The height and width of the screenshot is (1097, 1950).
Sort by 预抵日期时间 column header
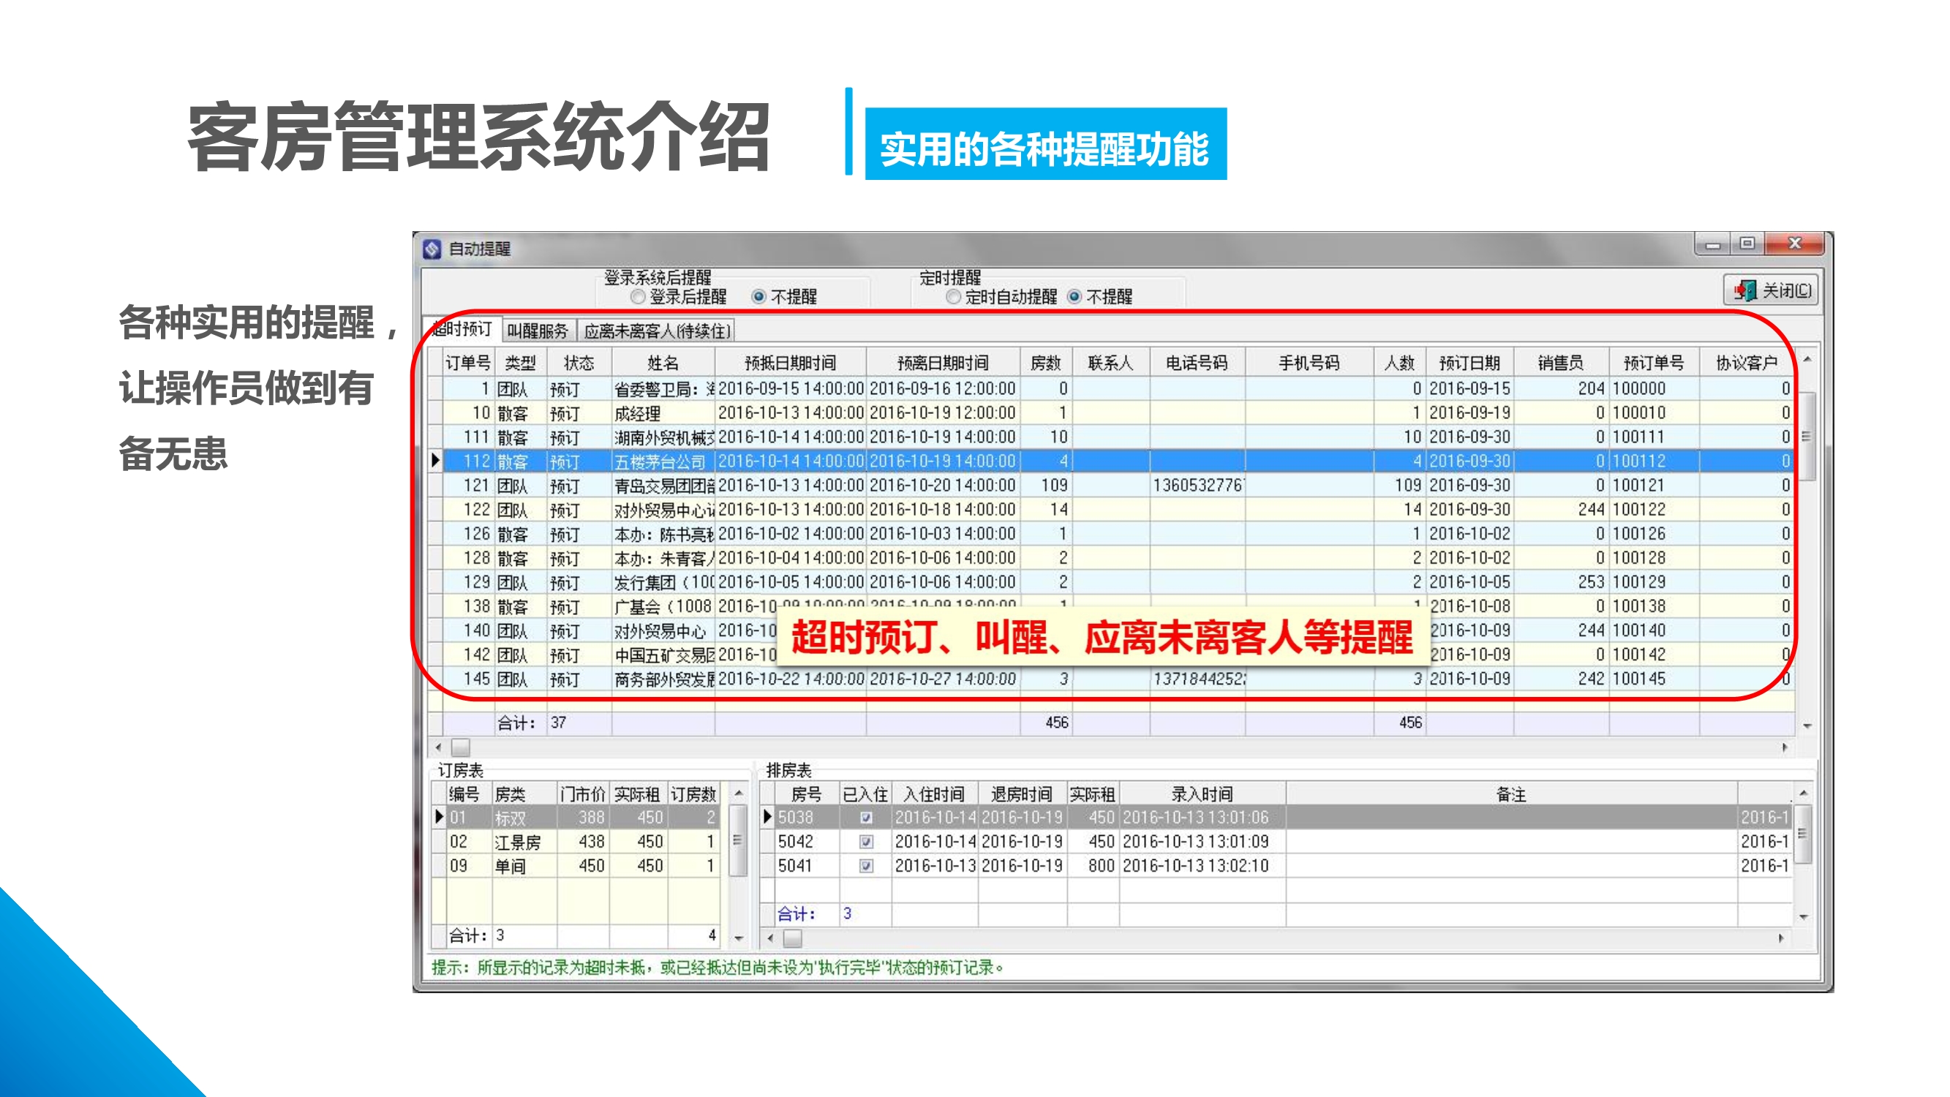point(790,363)
